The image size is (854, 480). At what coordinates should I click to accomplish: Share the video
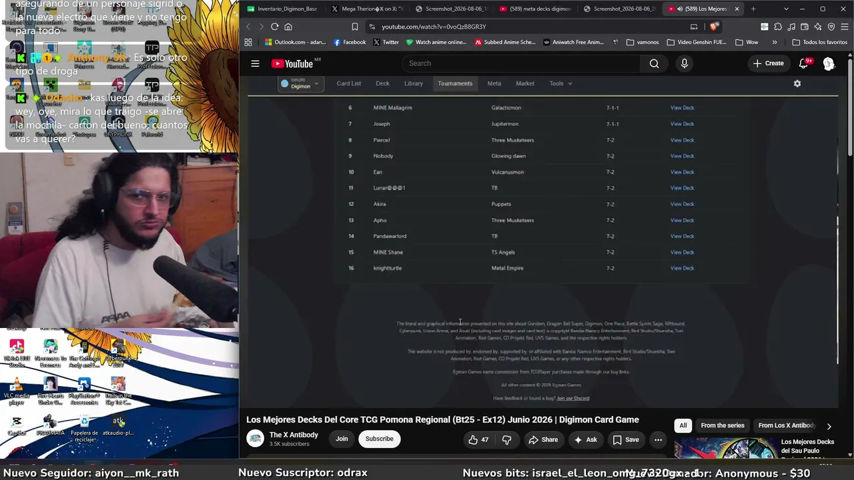543,439
